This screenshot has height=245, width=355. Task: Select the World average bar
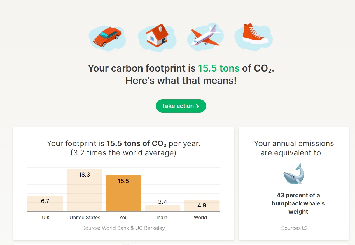click(x=202, y=205)
